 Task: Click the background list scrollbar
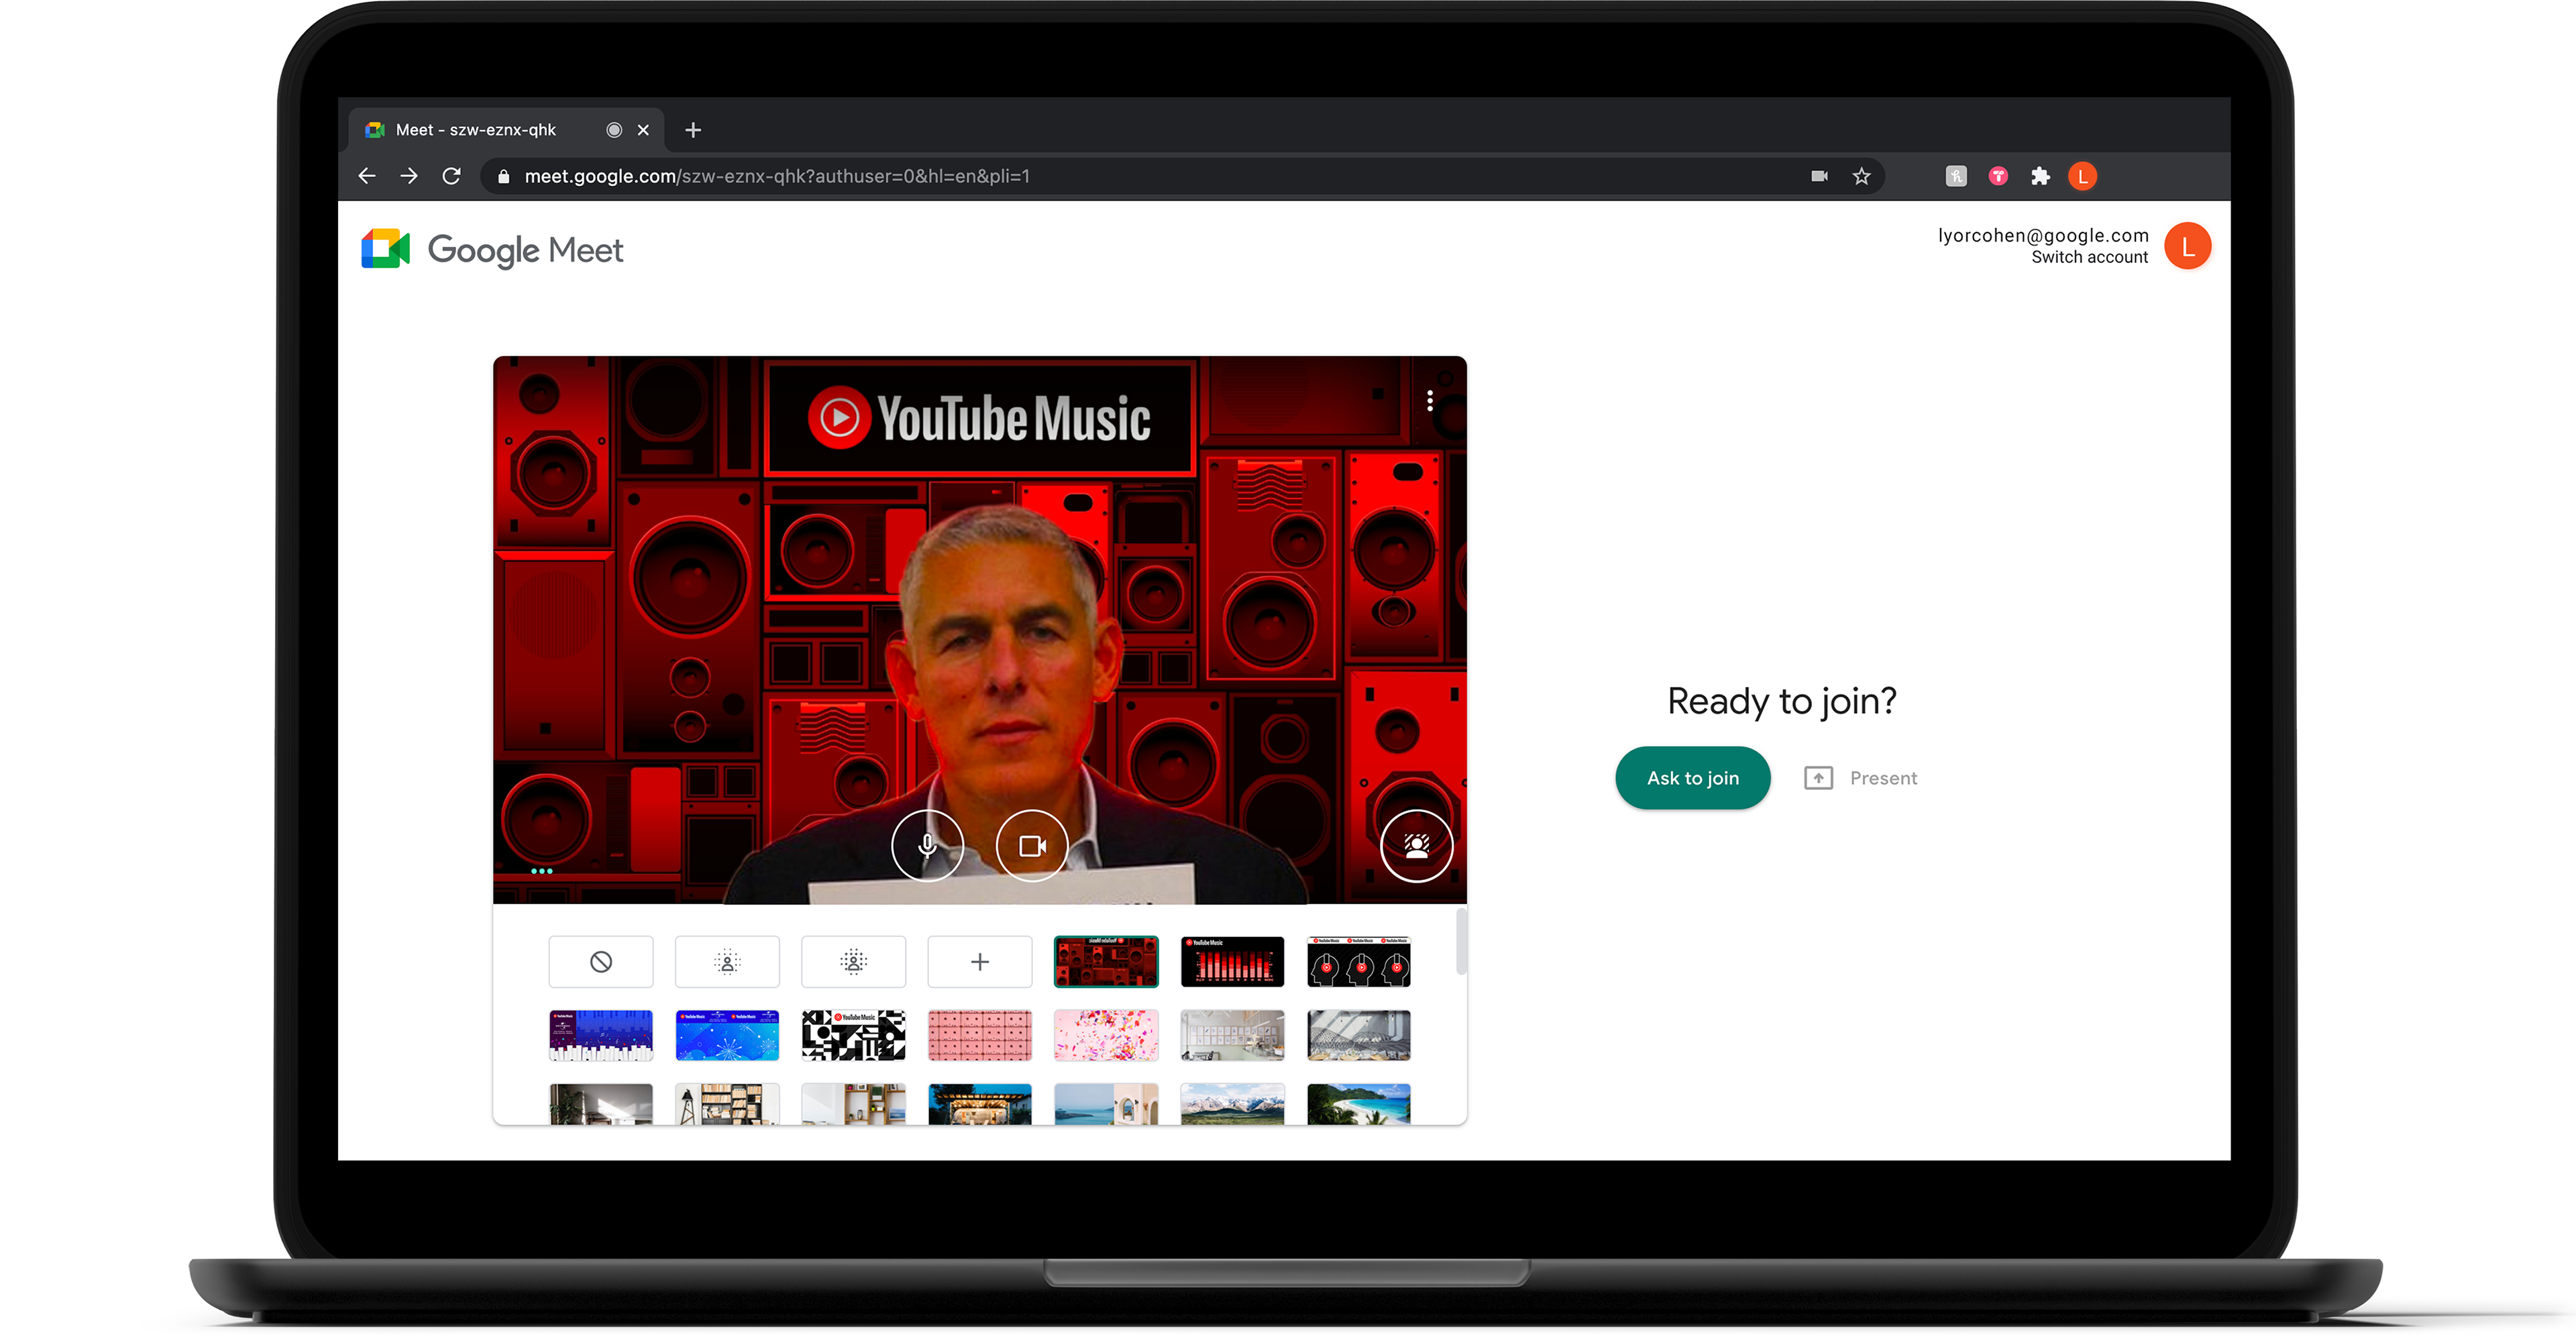pyautogui.click(x=1461, y=940)
